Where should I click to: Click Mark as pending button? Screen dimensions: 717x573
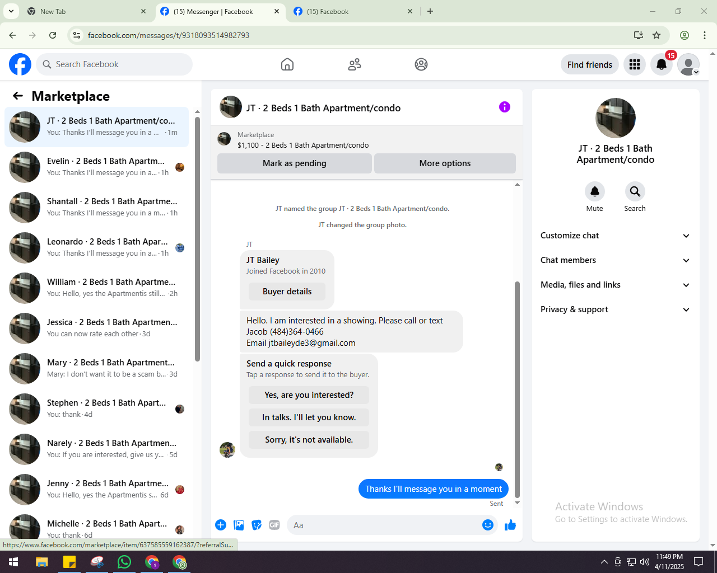295,163
